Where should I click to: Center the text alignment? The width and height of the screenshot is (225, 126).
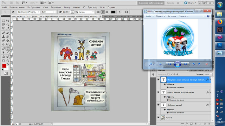(x=103, y=12)
